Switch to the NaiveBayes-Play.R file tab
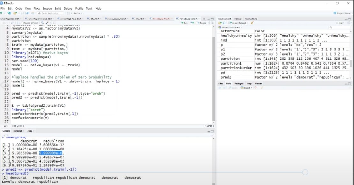354x185 pixels. pyautogui.click(x=161, y=19)
